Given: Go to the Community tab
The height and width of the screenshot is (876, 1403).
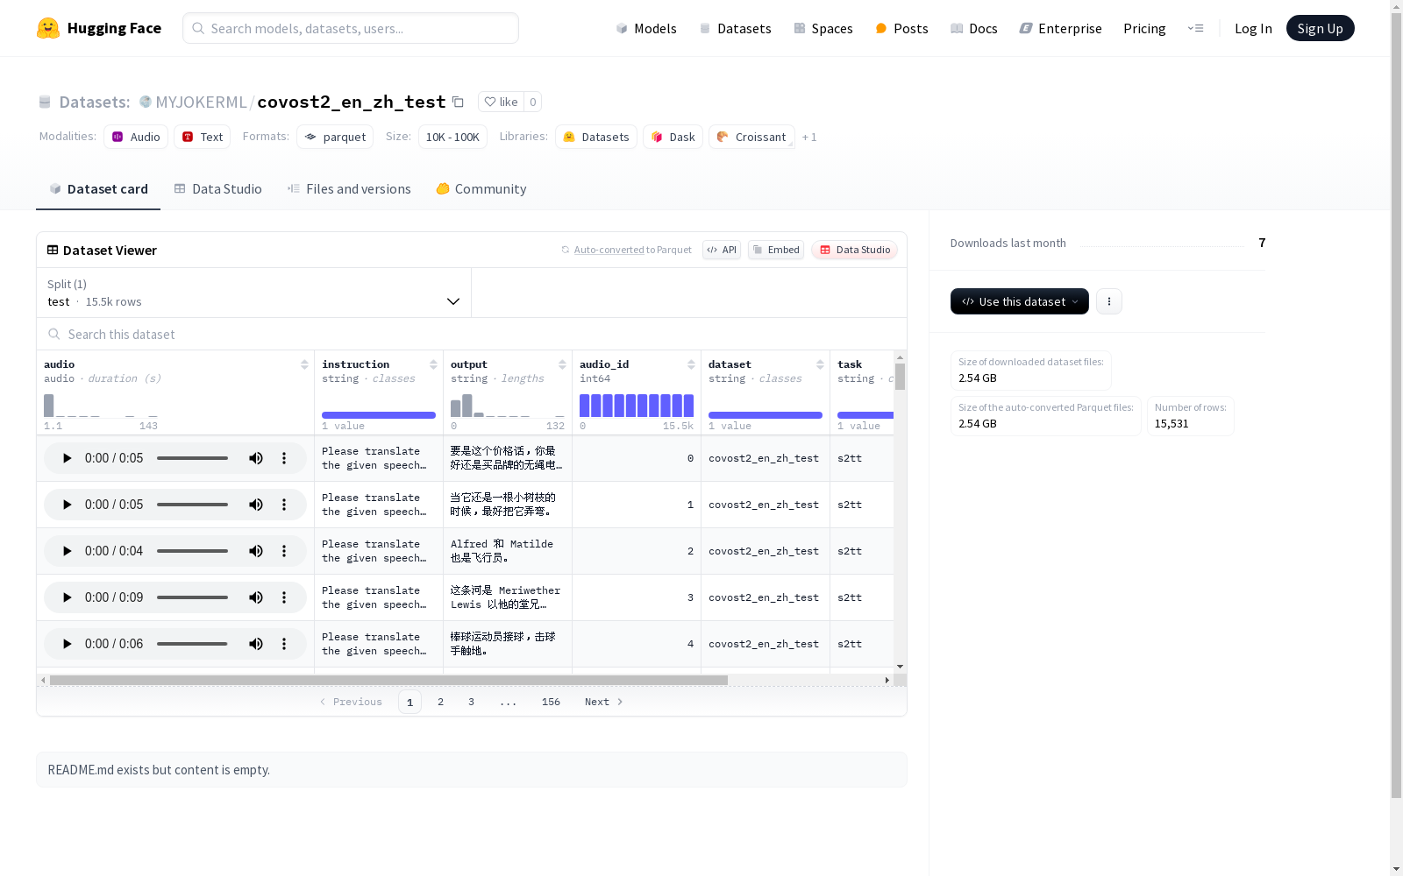Looking at the screenshot, I should 481,189.
